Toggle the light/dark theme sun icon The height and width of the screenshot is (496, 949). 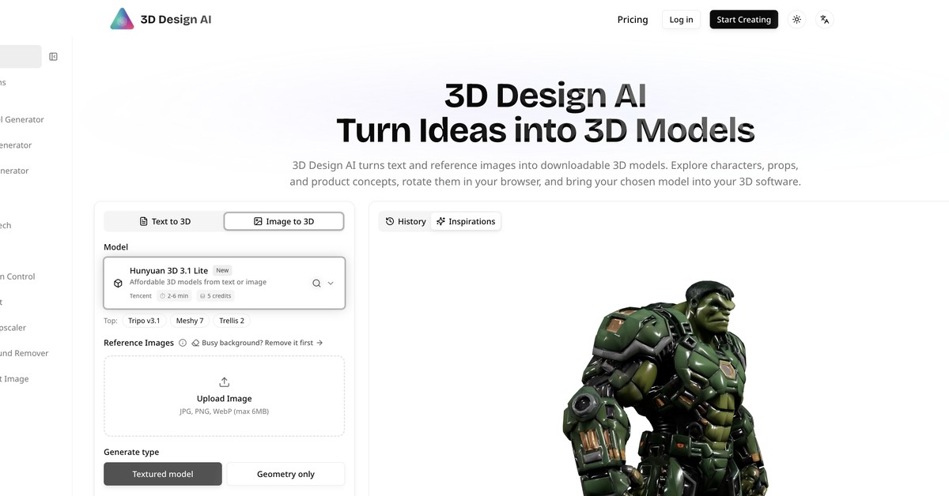point(796,20)
